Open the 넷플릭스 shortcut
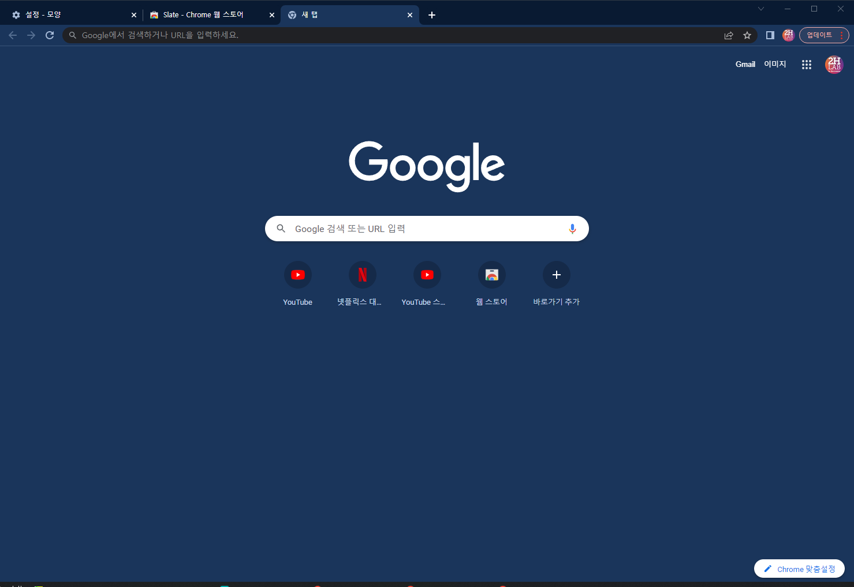The width and height of the screenshot is (854, 587). [x=363, y=284]
